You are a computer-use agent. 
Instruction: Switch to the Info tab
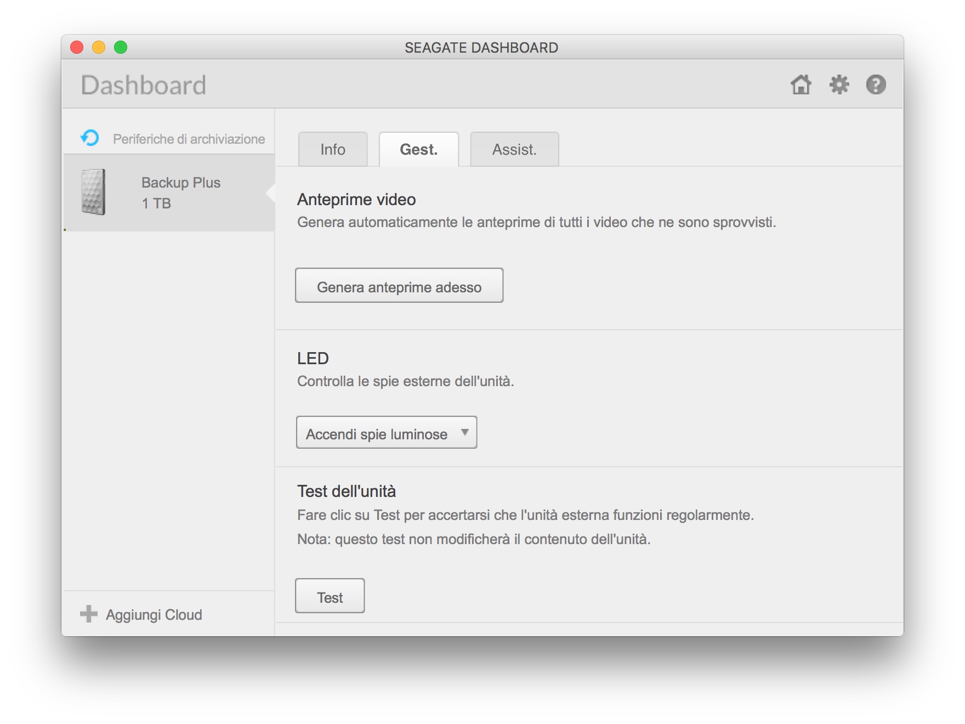[333, 150]
